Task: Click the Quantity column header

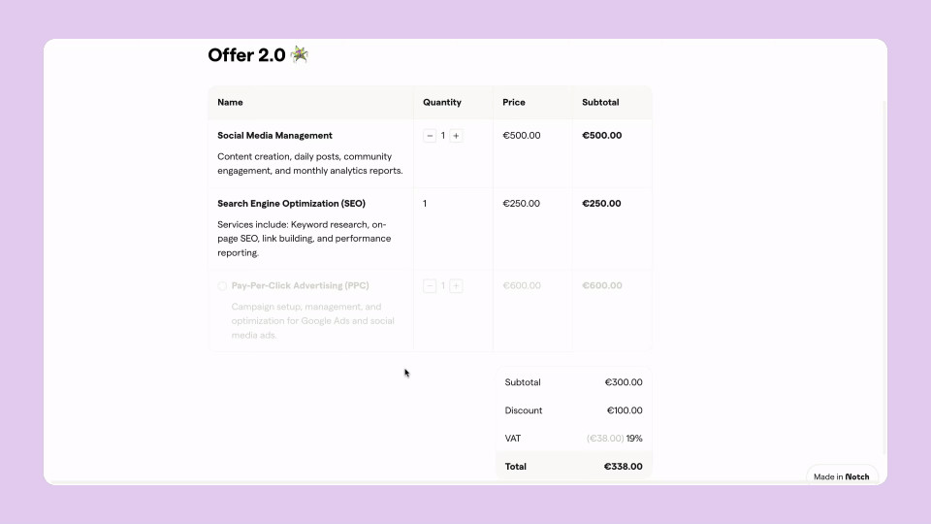Action: pyautogui.click(x=442, y=102)
